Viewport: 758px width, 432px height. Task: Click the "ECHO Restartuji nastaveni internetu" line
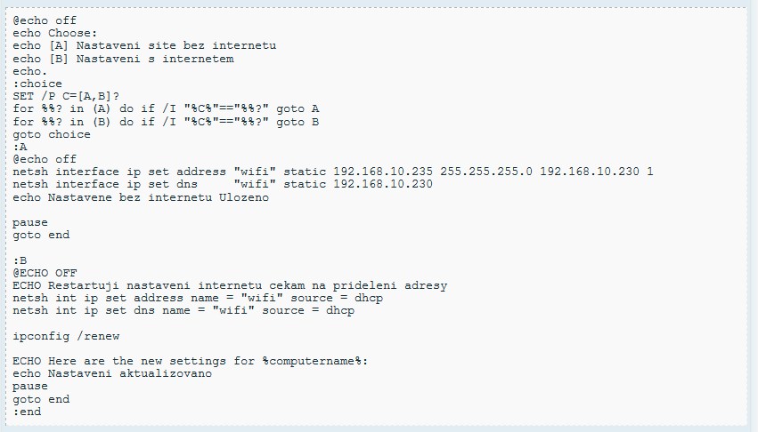tap(230, 285)
